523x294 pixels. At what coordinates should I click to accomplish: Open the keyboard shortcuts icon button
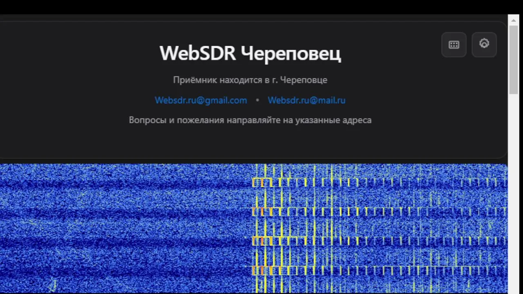coord(454,45)
